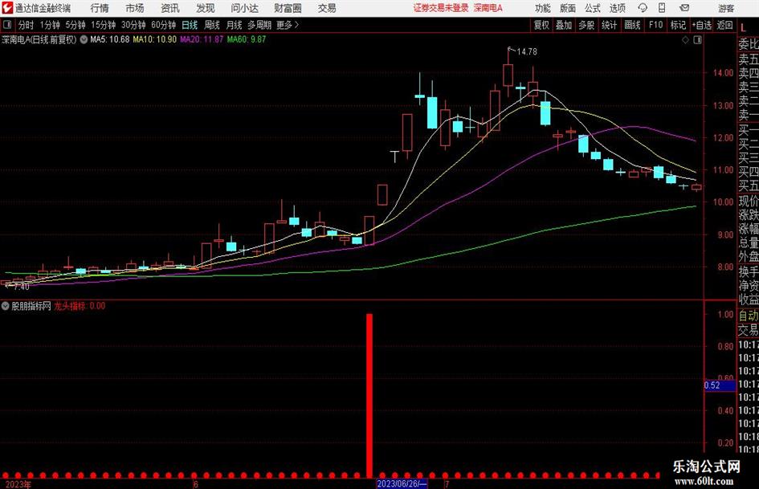
Task: Click the Tongdaxin red logo icon
Action: pyautogui.click(x=7, y=8)
